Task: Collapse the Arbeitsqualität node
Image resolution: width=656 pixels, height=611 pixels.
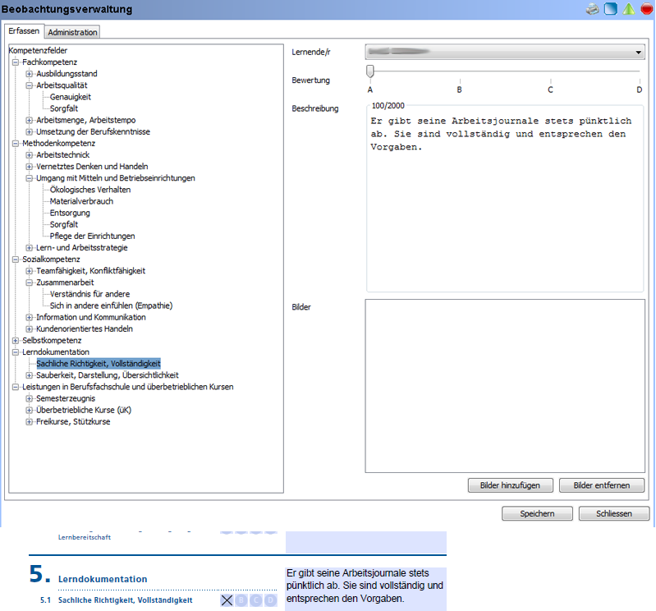Action: point(29,85)
